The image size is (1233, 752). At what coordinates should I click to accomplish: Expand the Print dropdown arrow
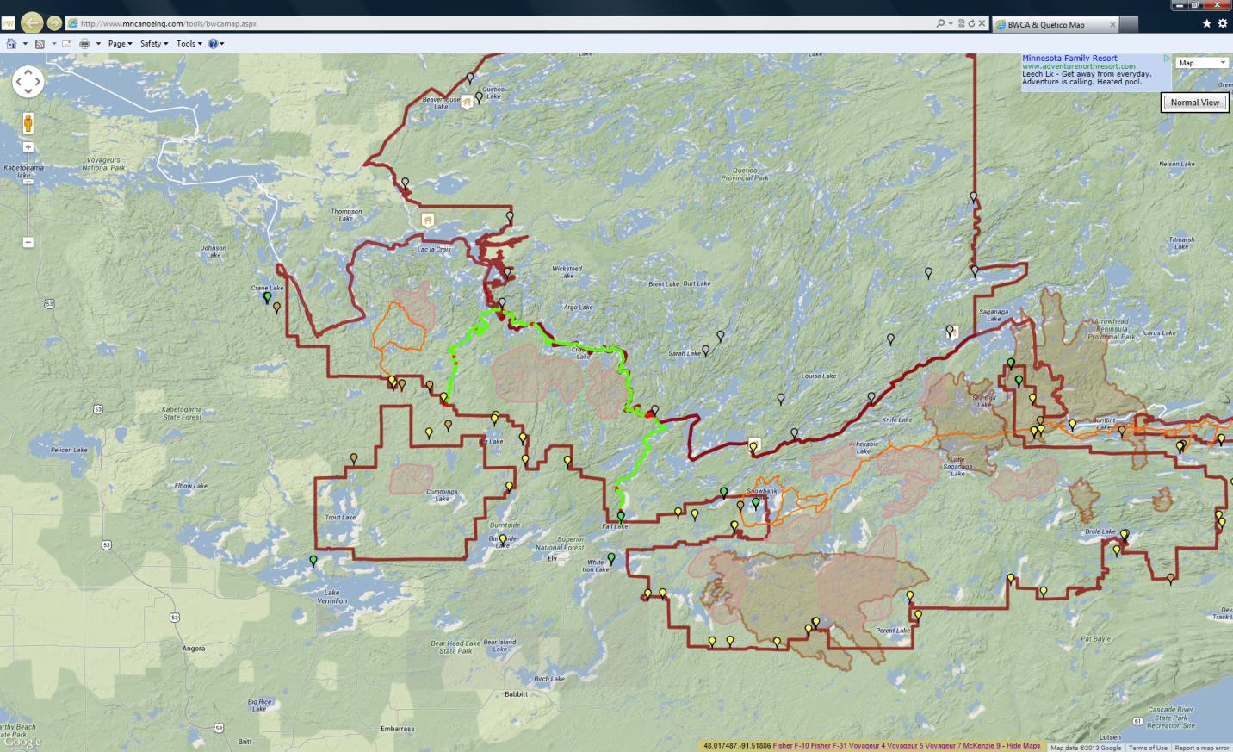(98, 43)
